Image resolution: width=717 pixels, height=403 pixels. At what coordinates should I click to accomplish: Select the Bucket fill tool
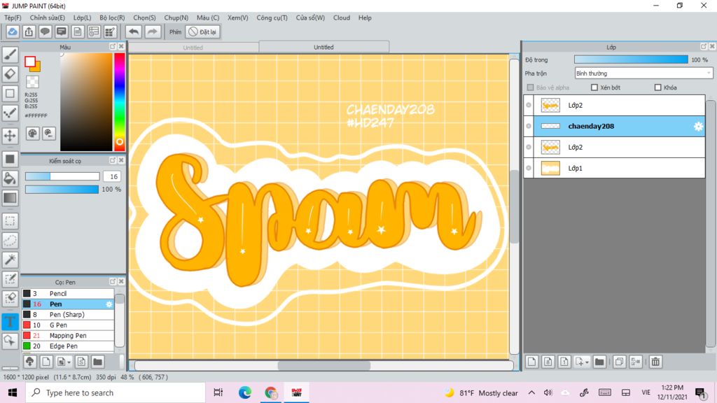[x=10, y=178]
